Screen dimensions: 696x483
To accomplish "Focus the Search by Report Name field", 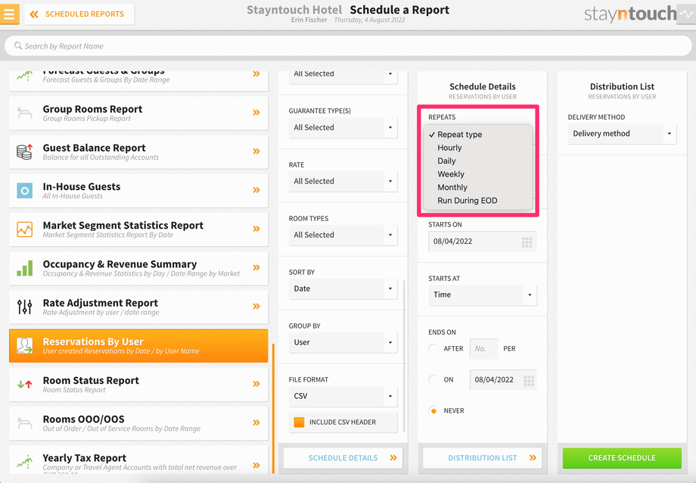I will (348, 45).
